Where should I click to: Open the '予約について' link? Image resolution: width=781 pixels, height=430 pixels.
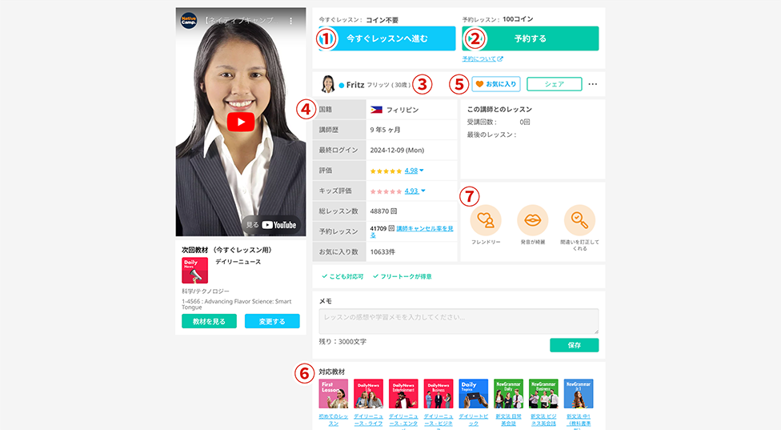(x=483, y=58)
